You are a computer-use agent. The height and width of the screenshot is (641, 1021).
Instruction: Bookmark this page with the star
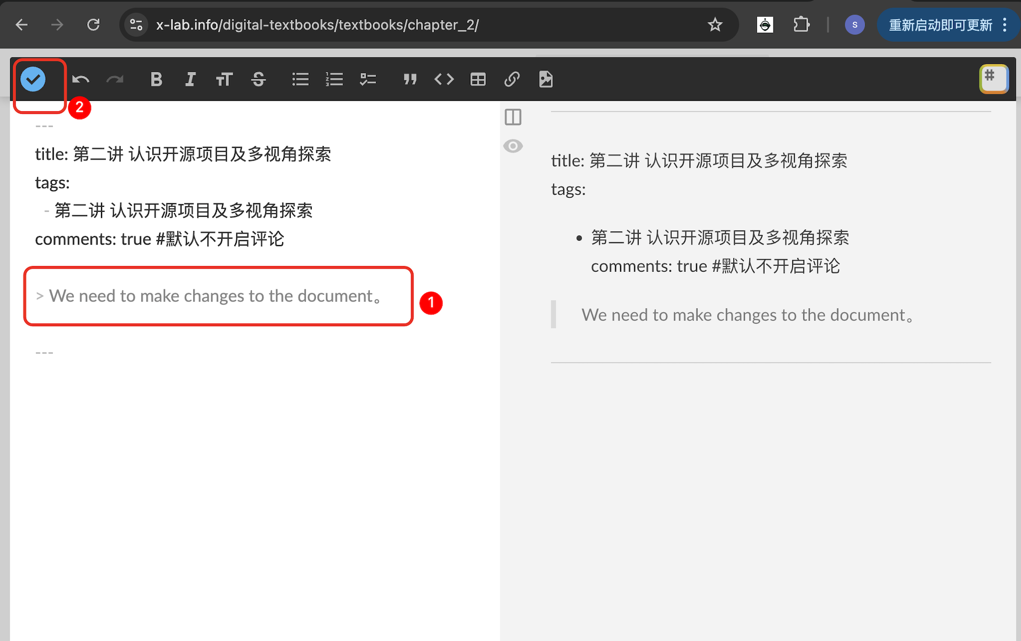coord(715,25)
